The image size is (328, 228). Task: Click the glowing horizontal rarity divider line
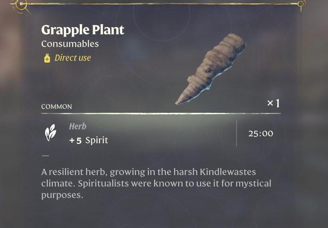(161, 114)
